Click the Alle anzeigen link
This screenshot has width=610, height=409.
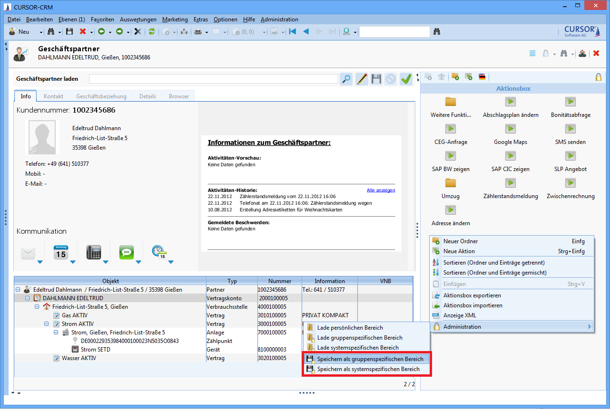381,190
